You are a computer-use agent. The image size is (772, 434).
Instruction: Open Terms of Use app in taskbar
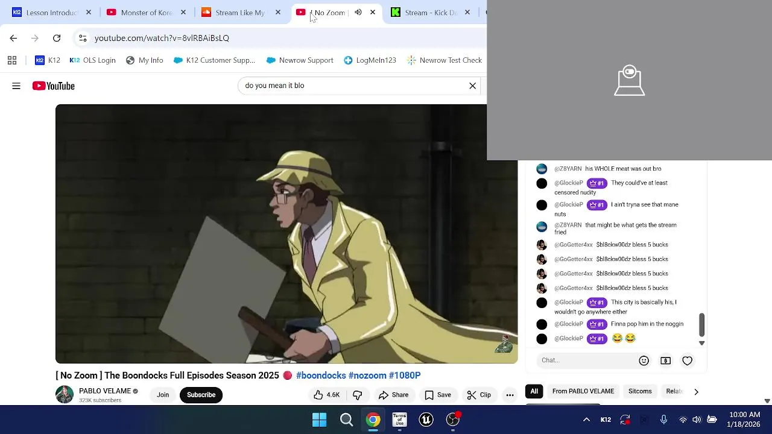399,420
